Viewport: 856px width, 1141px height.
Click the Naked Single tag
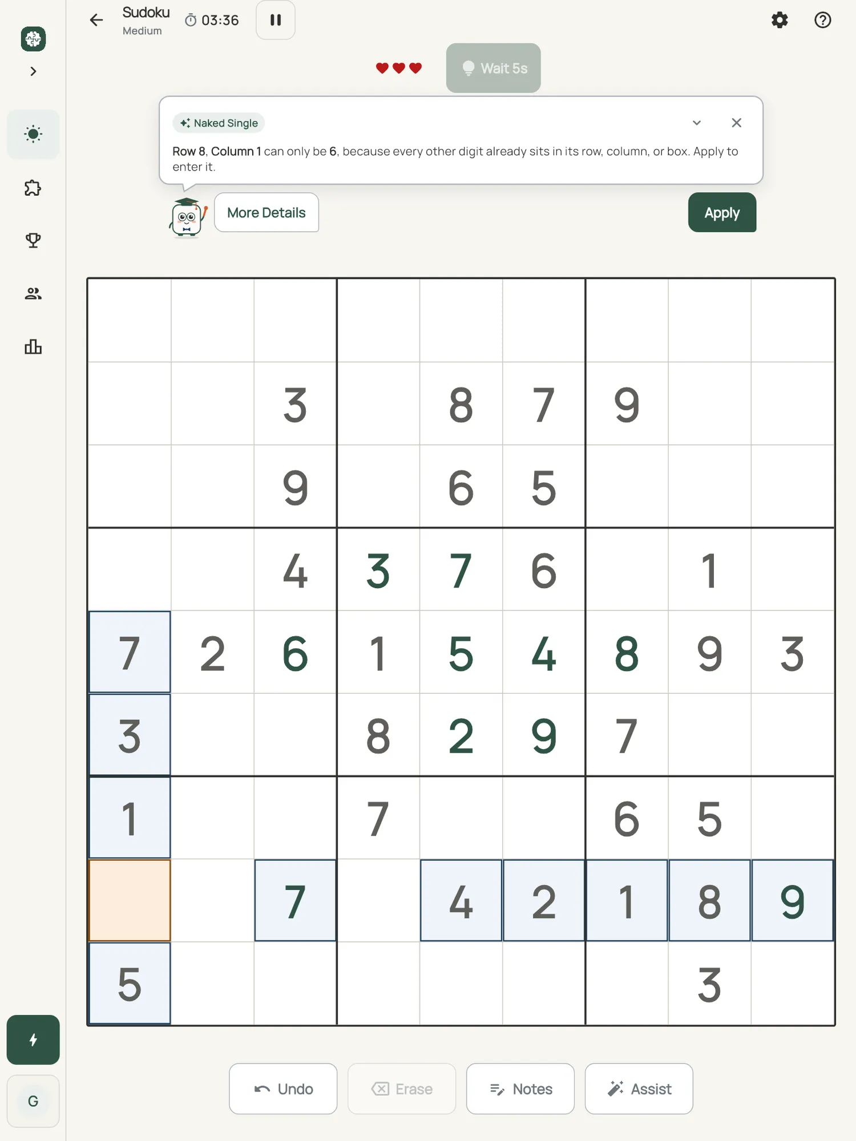tap(219, 123)
